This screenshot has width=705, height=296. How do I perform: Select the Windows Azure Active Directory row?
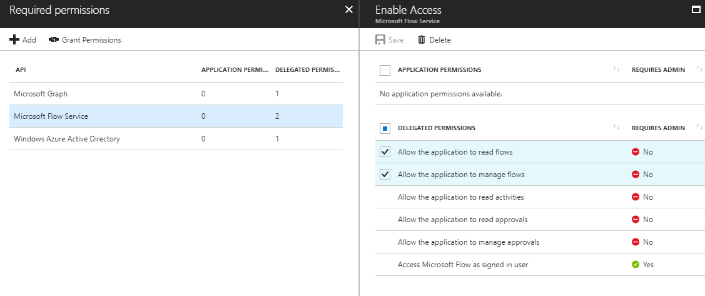[67, 139]
